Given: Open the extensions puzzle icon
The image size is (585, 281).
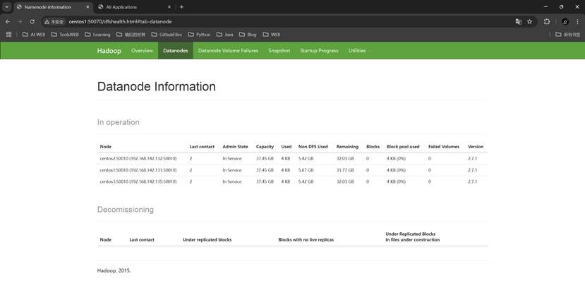Looking at the screenshot, I should pos(547,22).
